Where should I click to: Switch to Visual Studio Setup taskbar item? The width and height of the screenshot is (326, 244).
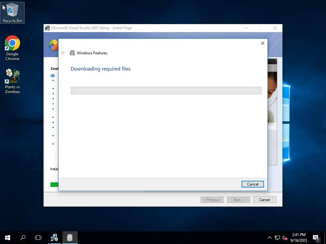pos(54,238)
